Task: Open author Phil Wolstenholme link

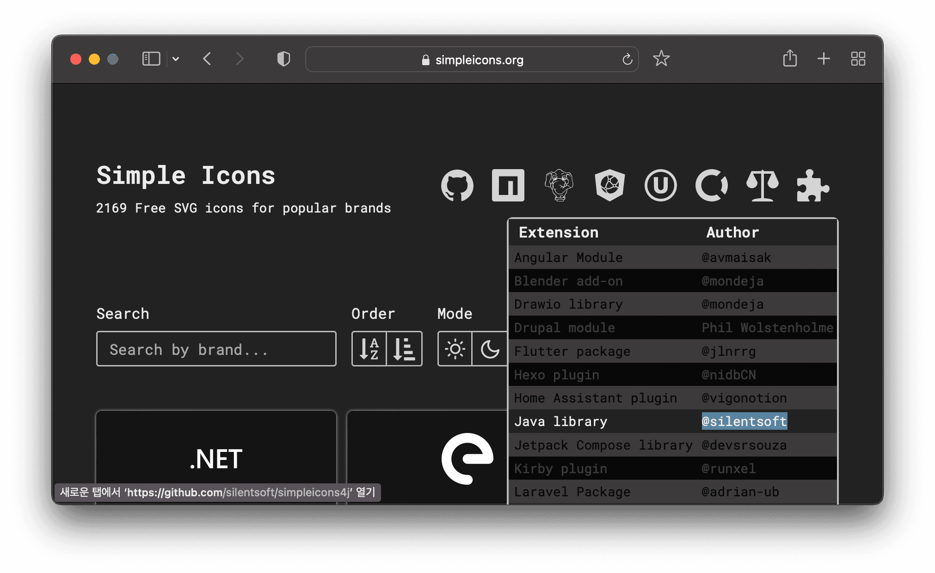Action: tap(768, 328)
